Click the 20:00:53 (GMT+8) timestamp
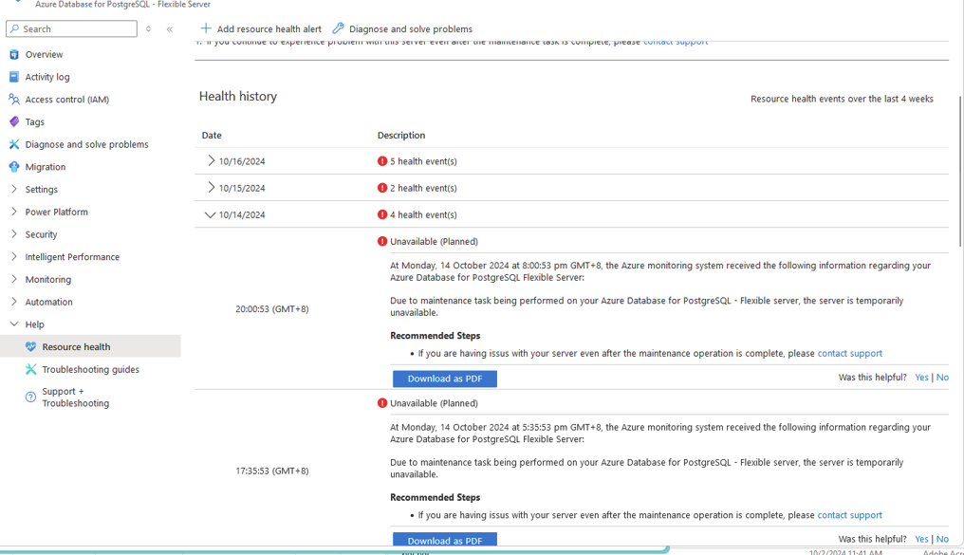964x555 pixels. pos(271,309)
